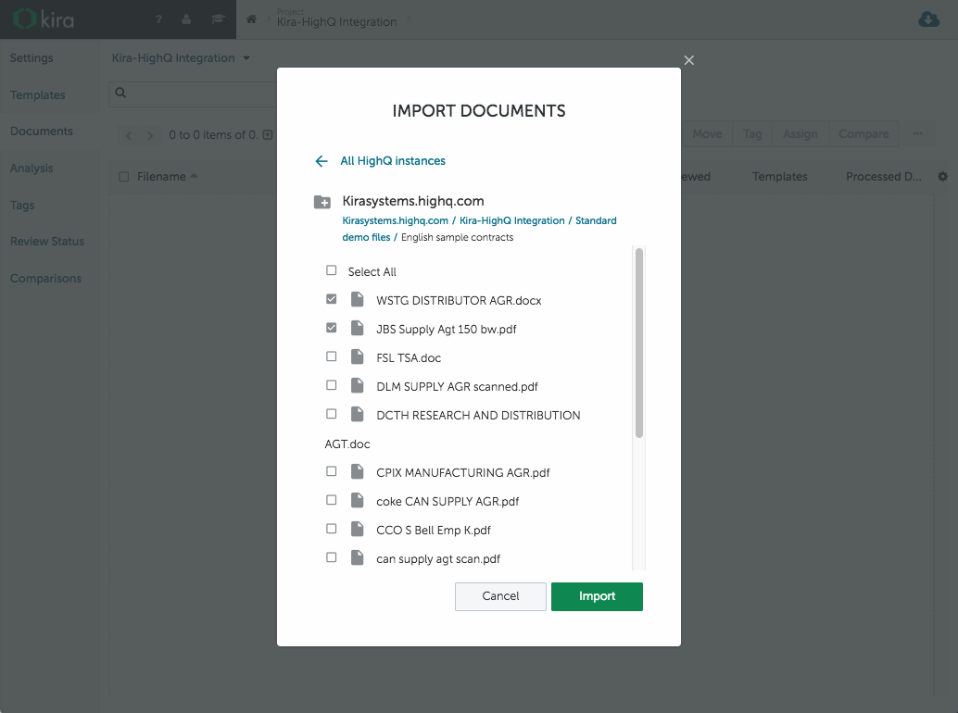
Task: Check the FSL TSA.doc checkbox
Action: click(331, 356)
